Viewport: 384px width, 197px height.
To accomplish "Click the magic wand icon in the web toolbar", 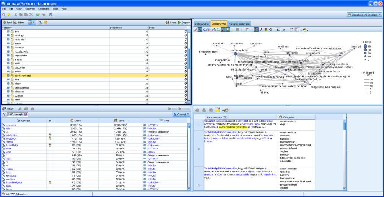I will point(247,30).
